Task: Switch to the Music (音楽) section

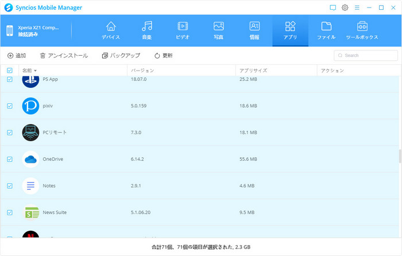Action: click(x=147, y=30)
